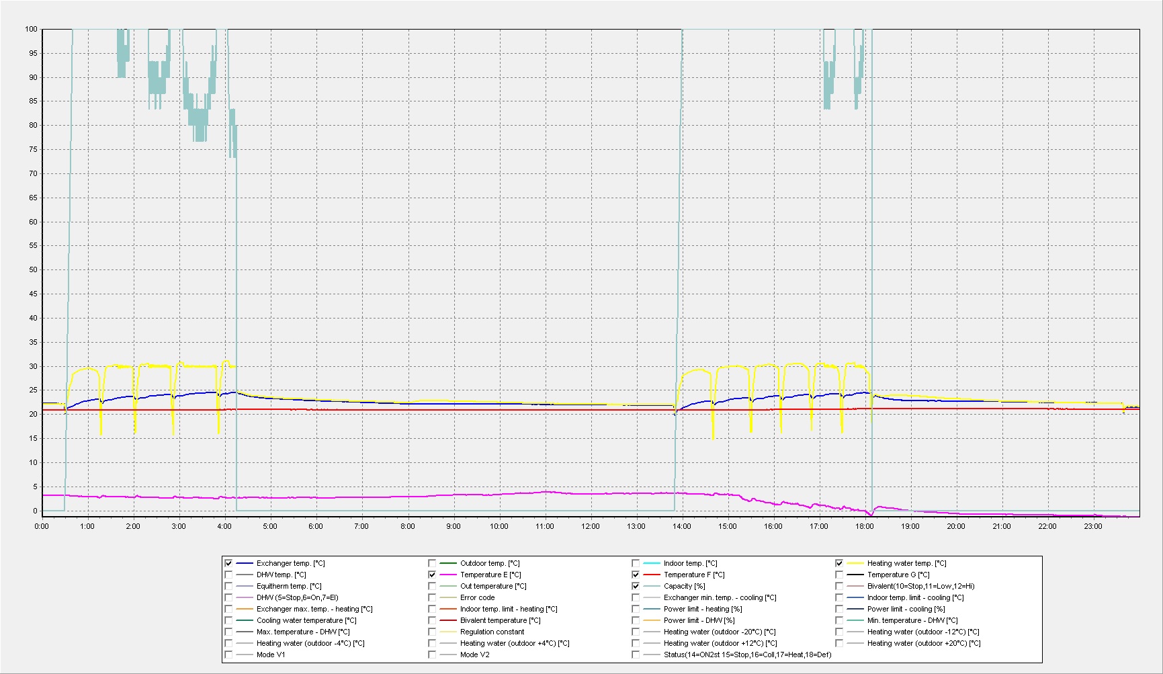Screen dimensions: 1163x674
Task: Enable DHW (5=Stop,6=On,7=El) series checkbox
Action: [228, 597]
